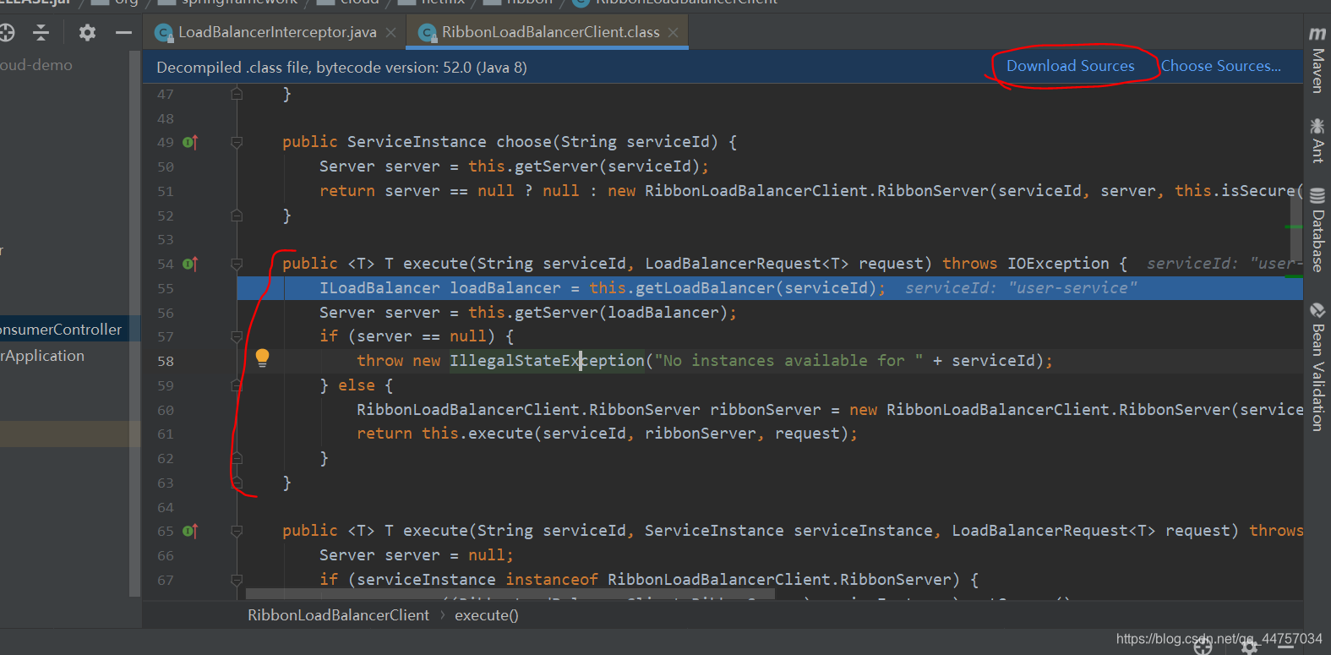
Task: Open the Database tool window
Action: click(1317, 230)
